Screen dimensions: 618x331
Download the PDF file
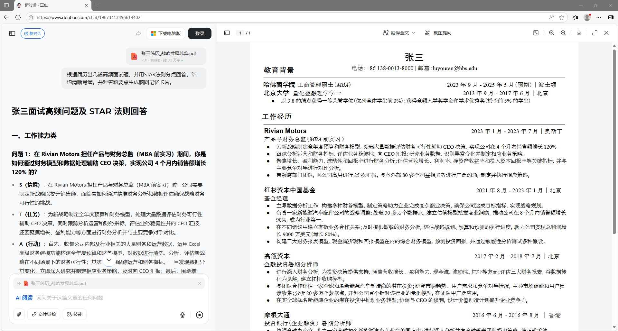click(x=579, y=33)
